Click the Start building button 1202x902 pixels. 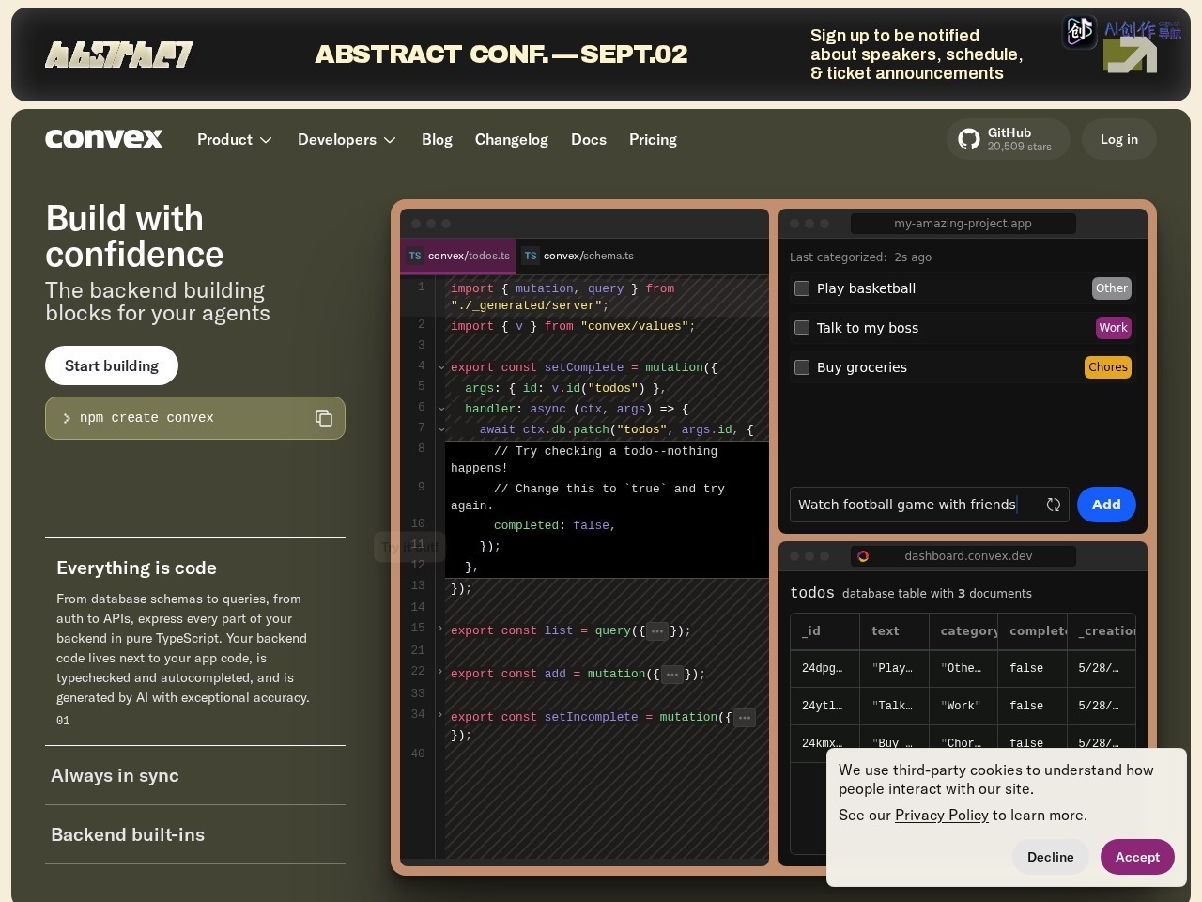112,365
